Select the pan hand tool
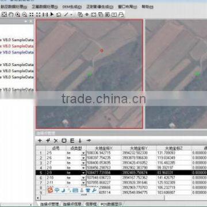207x207 pixels. (11, 14)
